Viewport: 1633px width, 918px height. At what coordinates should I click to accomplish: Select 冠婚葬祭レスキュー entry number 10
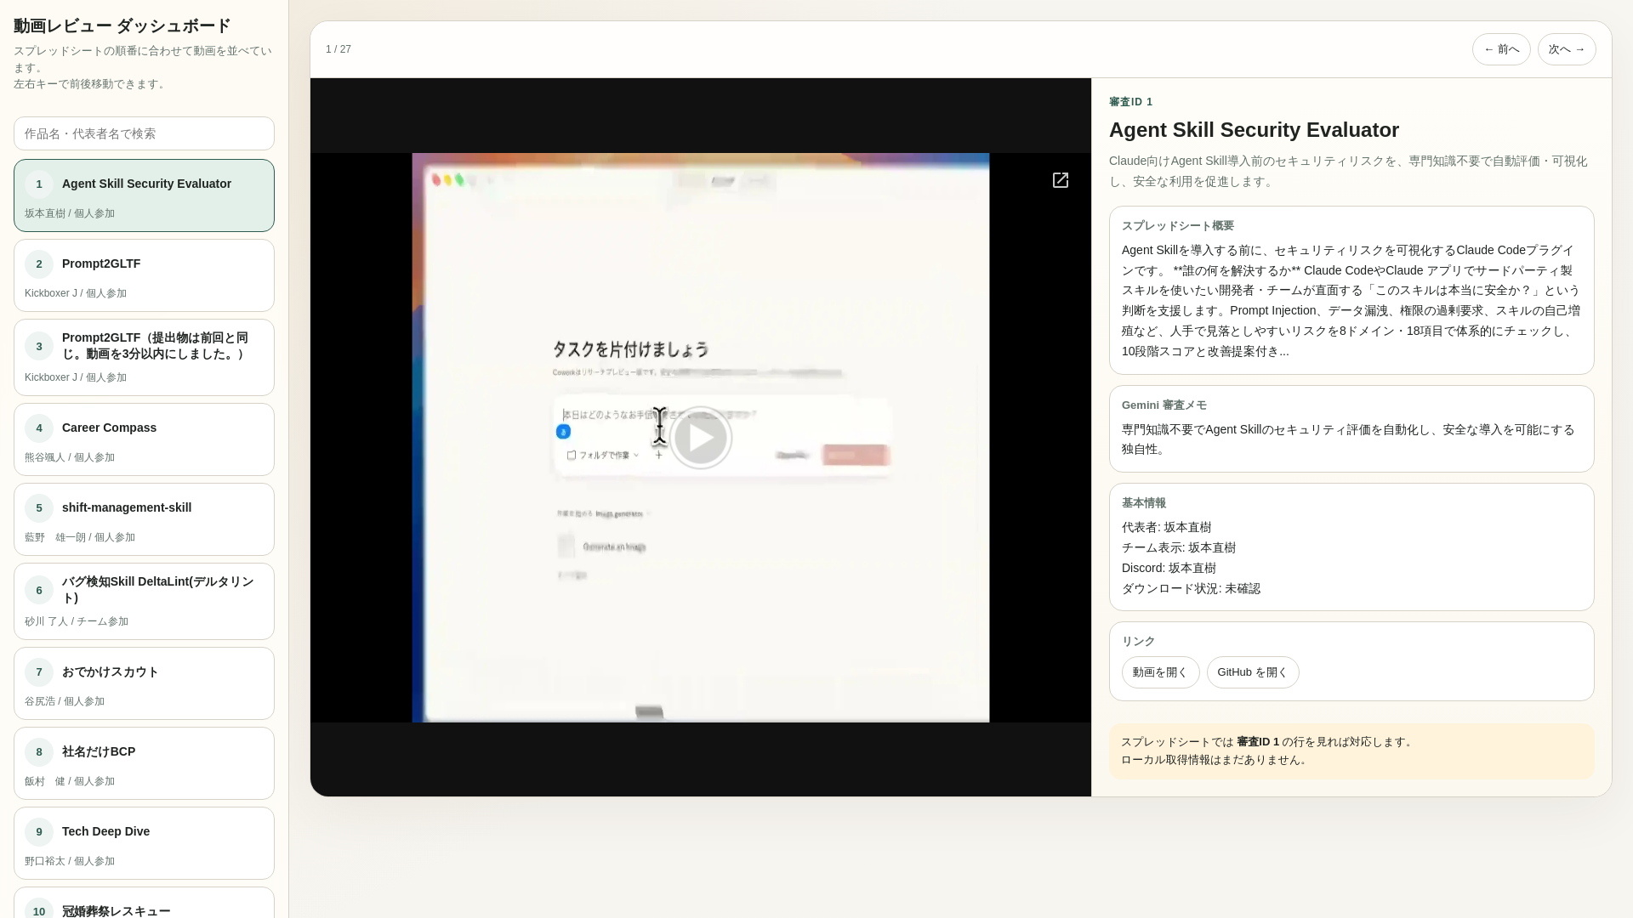point(144,903)
